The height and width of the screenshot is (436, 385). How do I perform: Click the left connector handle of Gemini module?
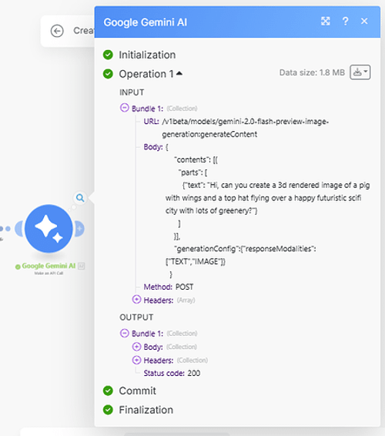click(19, 229)
